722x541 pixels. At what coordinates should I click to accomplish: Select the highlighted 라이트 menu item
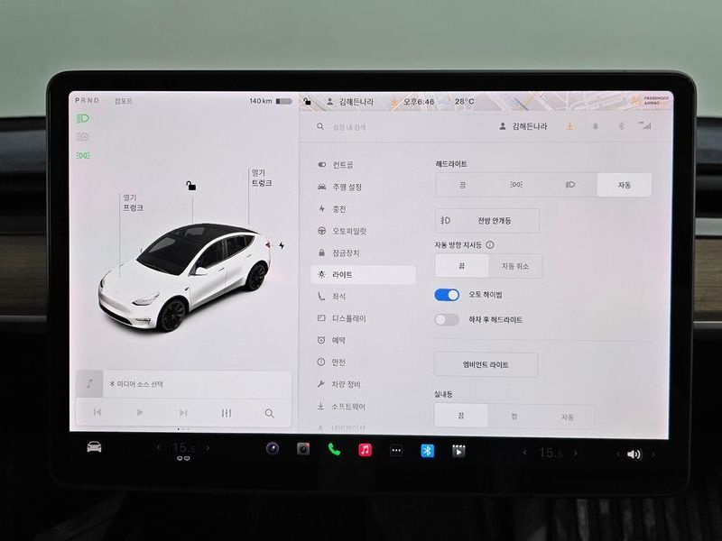pyautogui.click(x=364, y=275)
